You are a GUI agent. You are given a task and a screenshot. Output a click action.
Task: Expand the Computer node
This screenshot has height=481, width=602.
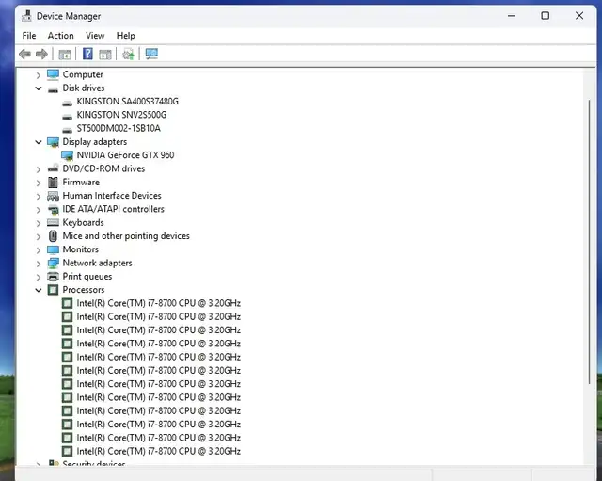(39, 75)
